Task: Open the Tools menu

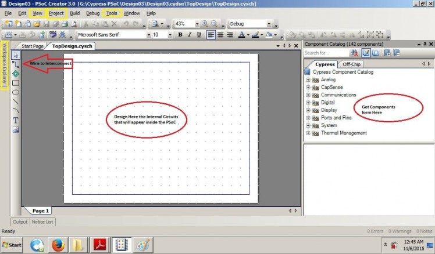Action: (112, 13)
